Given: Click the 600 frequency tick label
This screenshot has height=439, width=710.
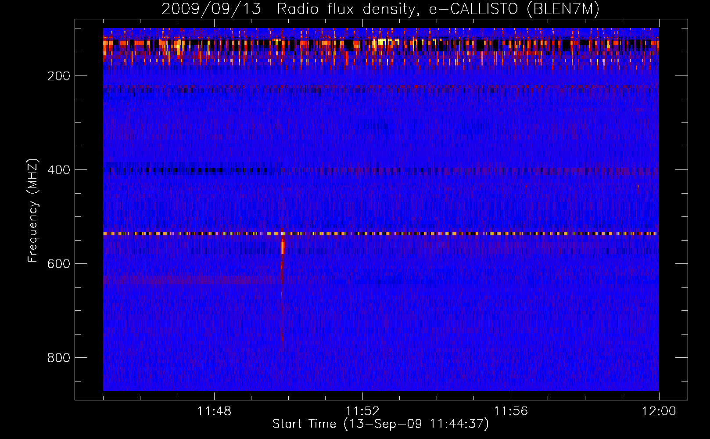Looking at the screenshot, I should (x=59, y=264).
